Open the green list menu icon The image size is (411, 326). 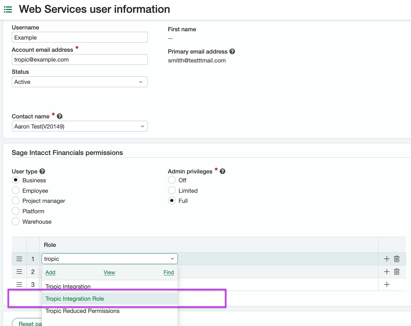pos(8,10)
